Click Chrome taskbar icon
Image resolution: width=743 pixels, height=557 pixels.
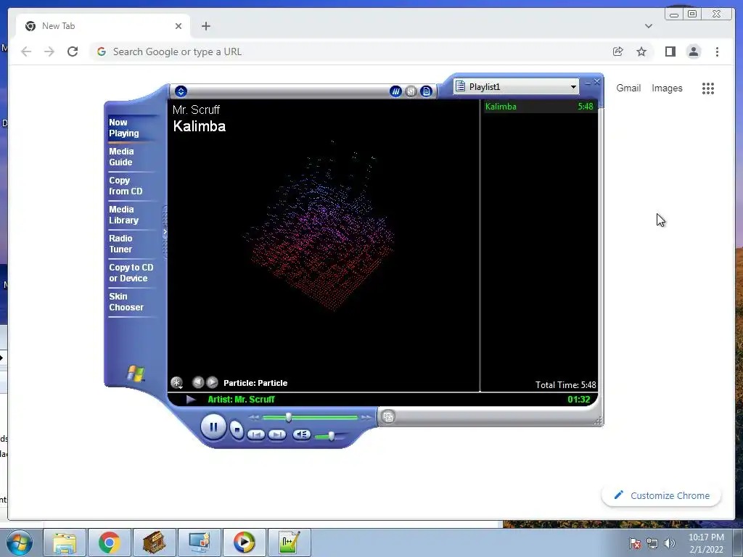pos(109,542)
